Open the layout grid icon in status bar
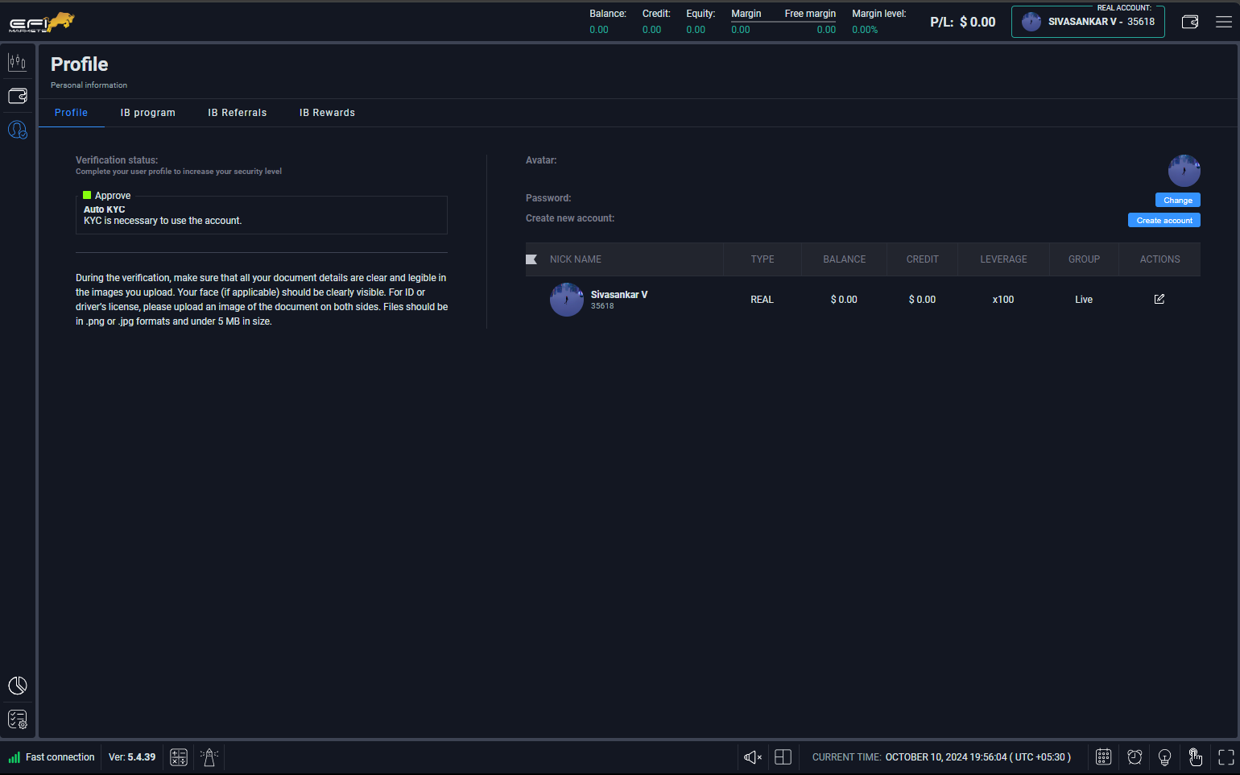This screenshot has width=1240, height=775. coord(783,757)
